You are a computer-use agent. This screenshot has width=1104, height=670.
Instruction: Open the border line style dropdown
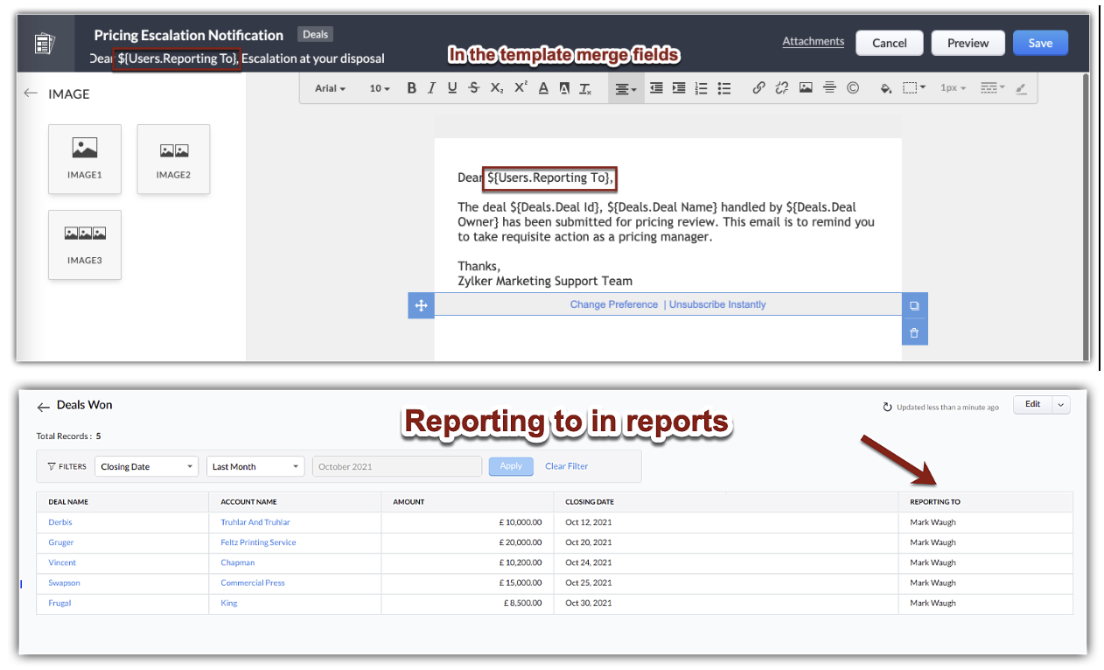[993, 88]
